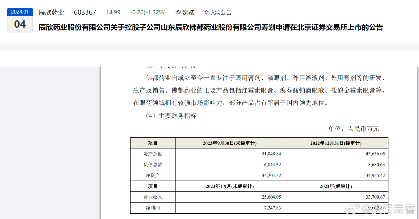Click the eye icon beside 浏览
The height and width of the screenshot is (219, 419).
(178, 12)
